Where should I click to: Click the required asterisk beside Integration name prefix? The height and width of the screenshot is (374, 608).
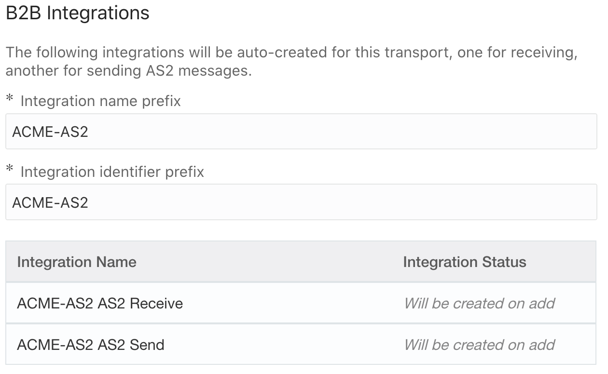10,100
